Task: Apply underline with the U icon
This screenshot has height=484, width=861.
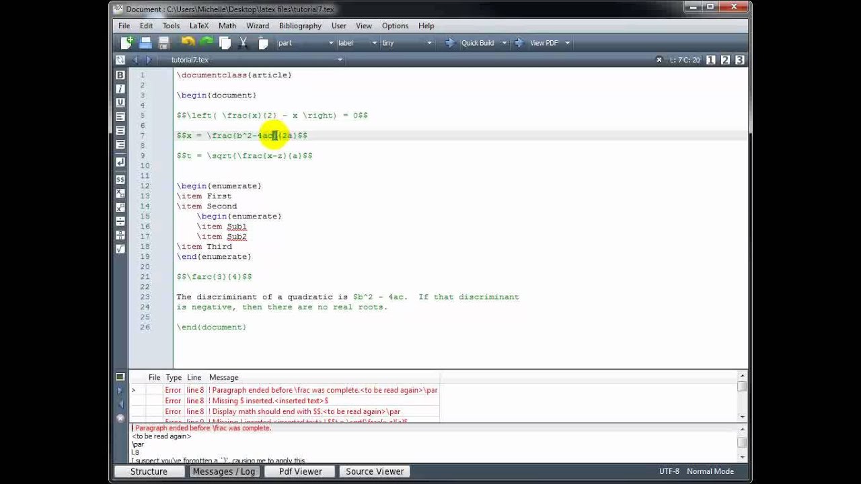Action: 120,103
